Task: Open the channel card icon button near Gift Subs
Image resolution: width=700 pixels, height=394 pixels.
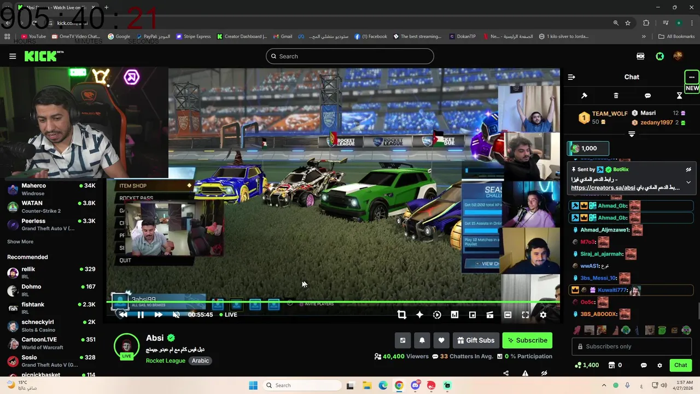Action: [402, 340]
